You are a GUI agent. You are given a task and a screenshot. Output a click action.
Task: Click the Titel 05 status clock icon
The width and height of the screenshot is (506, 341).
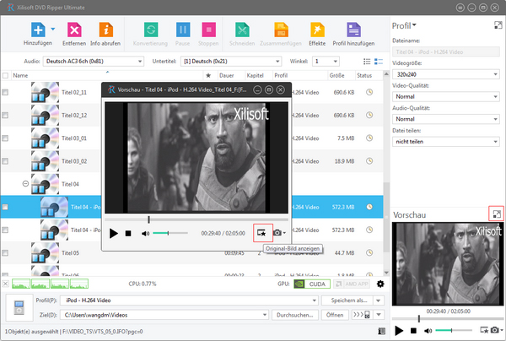(369, 253)
